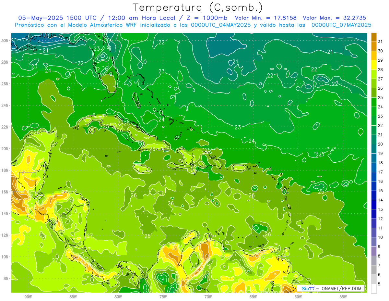Pick the legend color band between 16 and 17
This screenshot has height=301, width=389.
(374, 177)
